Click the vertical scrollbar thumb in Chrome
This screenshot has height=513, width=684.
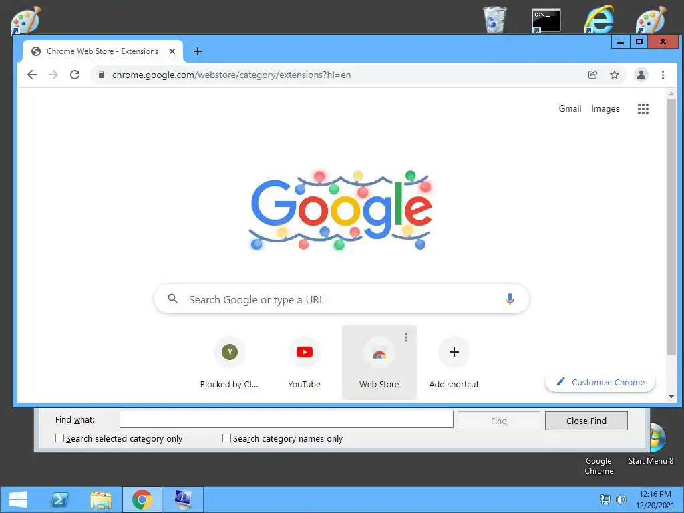click(x=671, y=227)
